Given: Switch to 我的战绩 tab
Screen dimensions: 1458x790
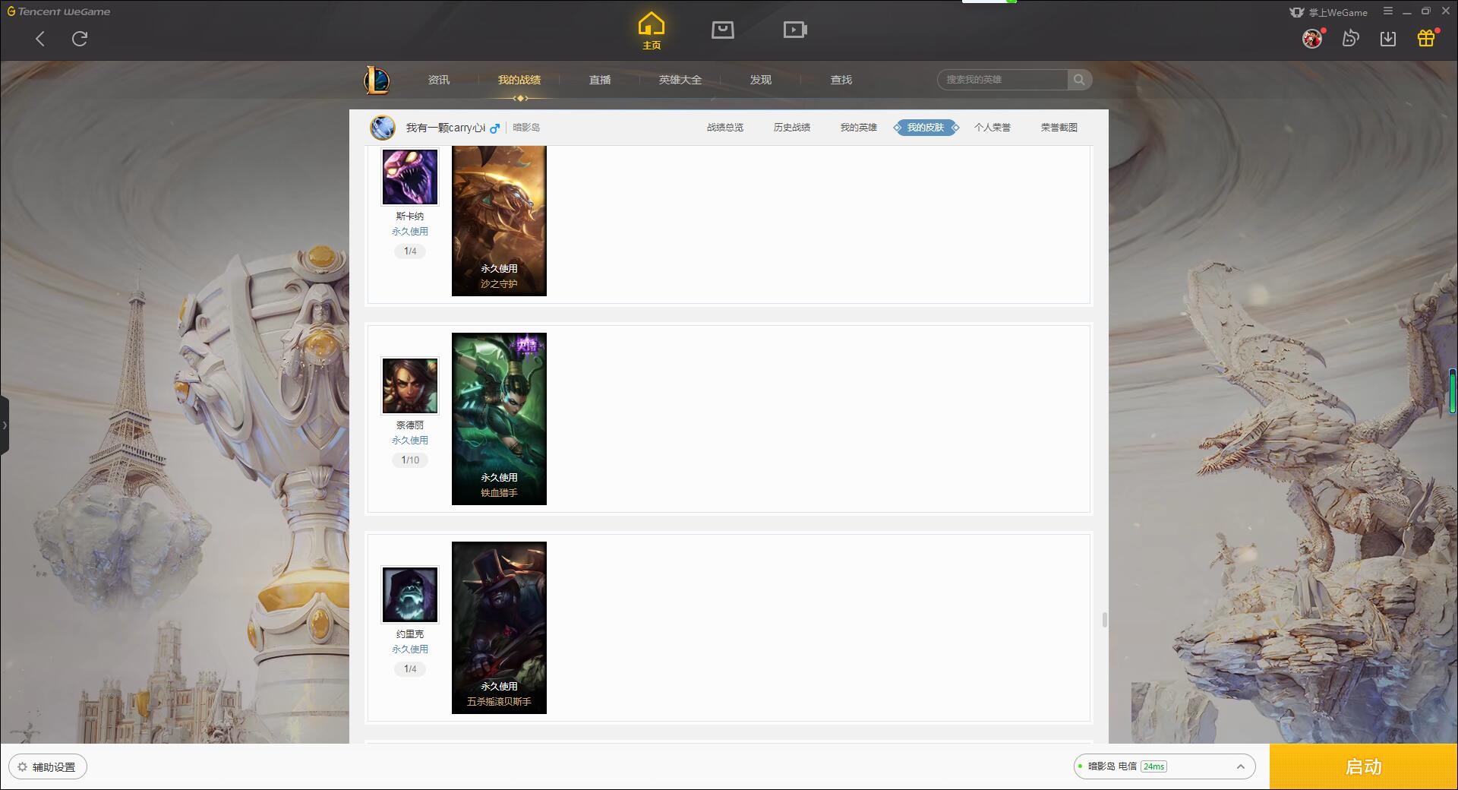Looking at the screenshot, I should (x=519, y=80).
